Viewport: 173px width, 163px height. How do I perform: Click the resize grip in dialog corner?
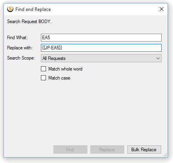[x=165, y=155]
